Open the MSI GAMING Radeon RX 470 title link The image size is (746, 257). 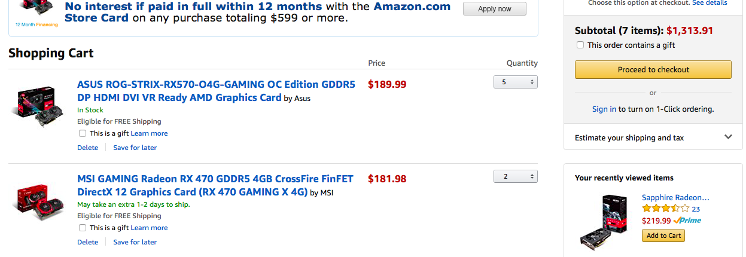point(215,179)
